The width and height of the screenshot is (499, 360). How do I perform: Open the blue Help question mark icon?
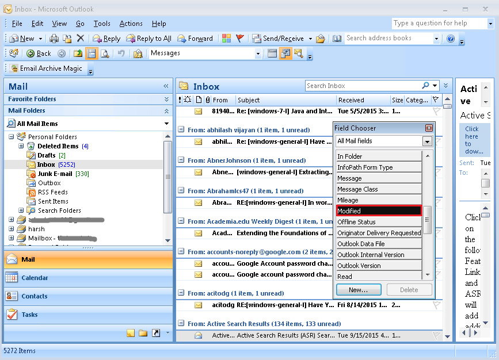pyautogui.click(x=451, y=39)
